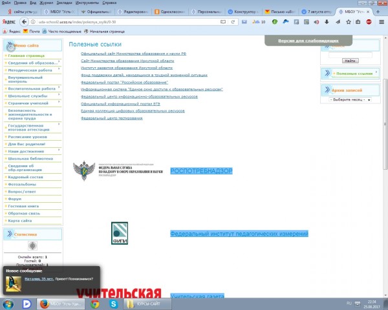Go to 'Главная страница' in site menu
Image resolution: width=388 pixels, height=310 pixels.
27,56
